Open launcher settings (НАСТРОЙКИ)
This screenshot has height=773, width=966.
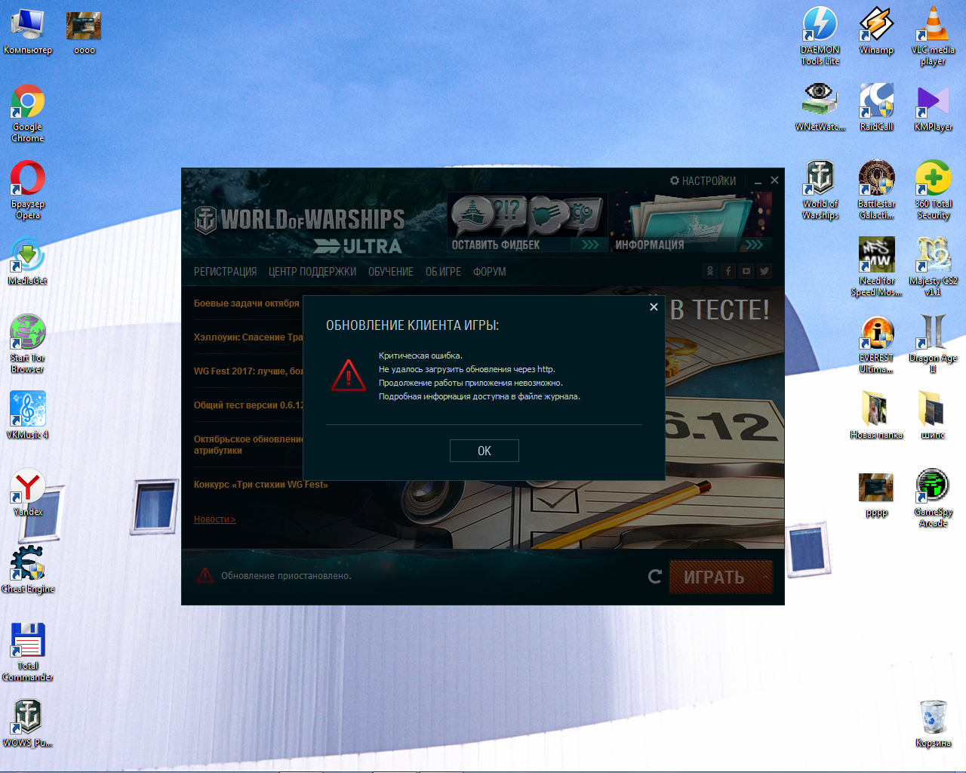tap(703, 181)
